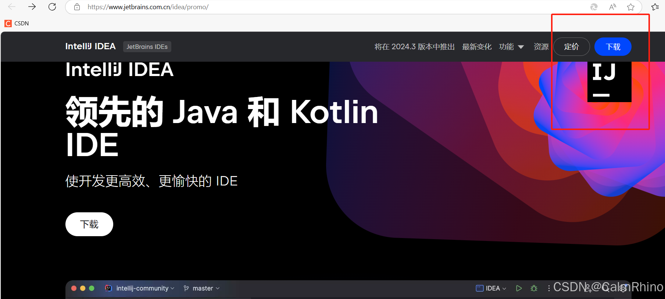665x299 pixels.
Task: Click the IntelliJ IDEA logo in the nav bar
Action: point(90,46)
